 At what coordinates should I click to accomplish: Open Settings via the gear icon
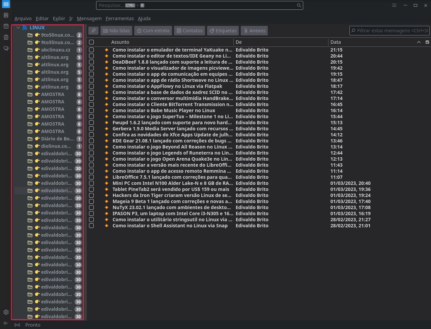[6, 312]
